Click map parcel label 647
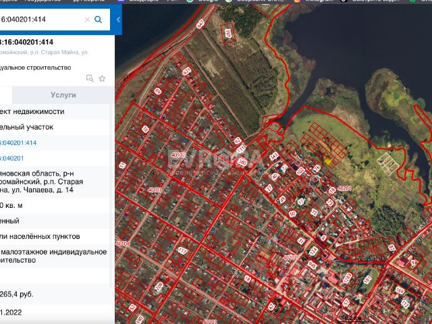Image resolution: width=432 pixels, height=324 pixels. (x=200, y=24)
